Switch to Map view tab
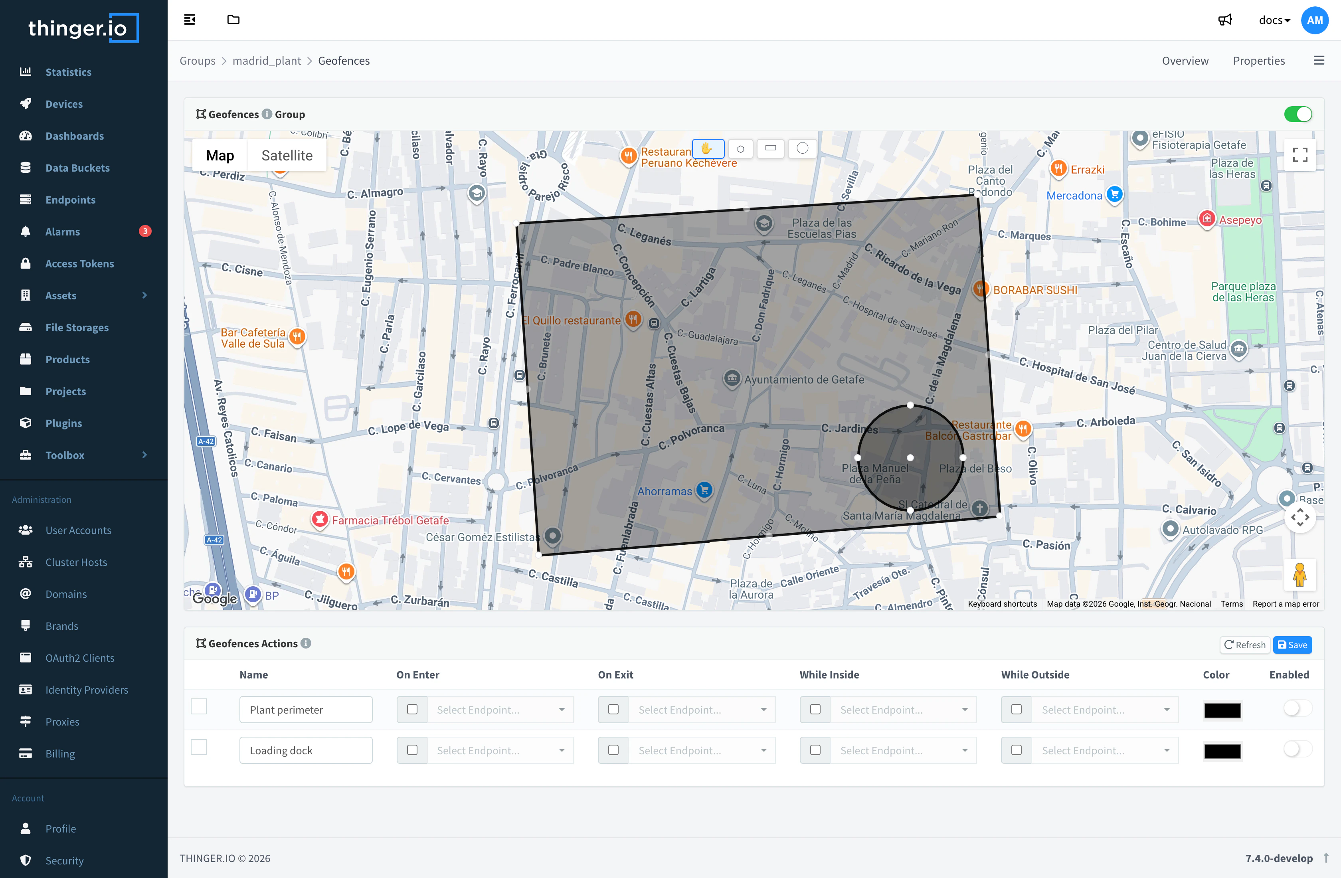 point(220,155)
